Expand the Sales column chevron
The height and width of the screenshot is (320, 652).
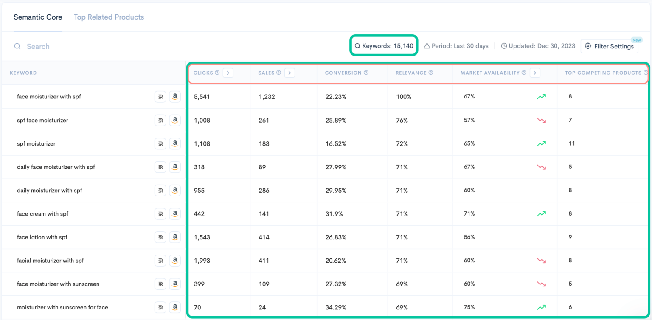pyautogui.click(x=289, y=73)
